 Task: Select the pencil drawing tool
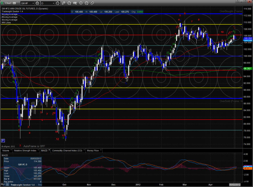pos(64,3)
